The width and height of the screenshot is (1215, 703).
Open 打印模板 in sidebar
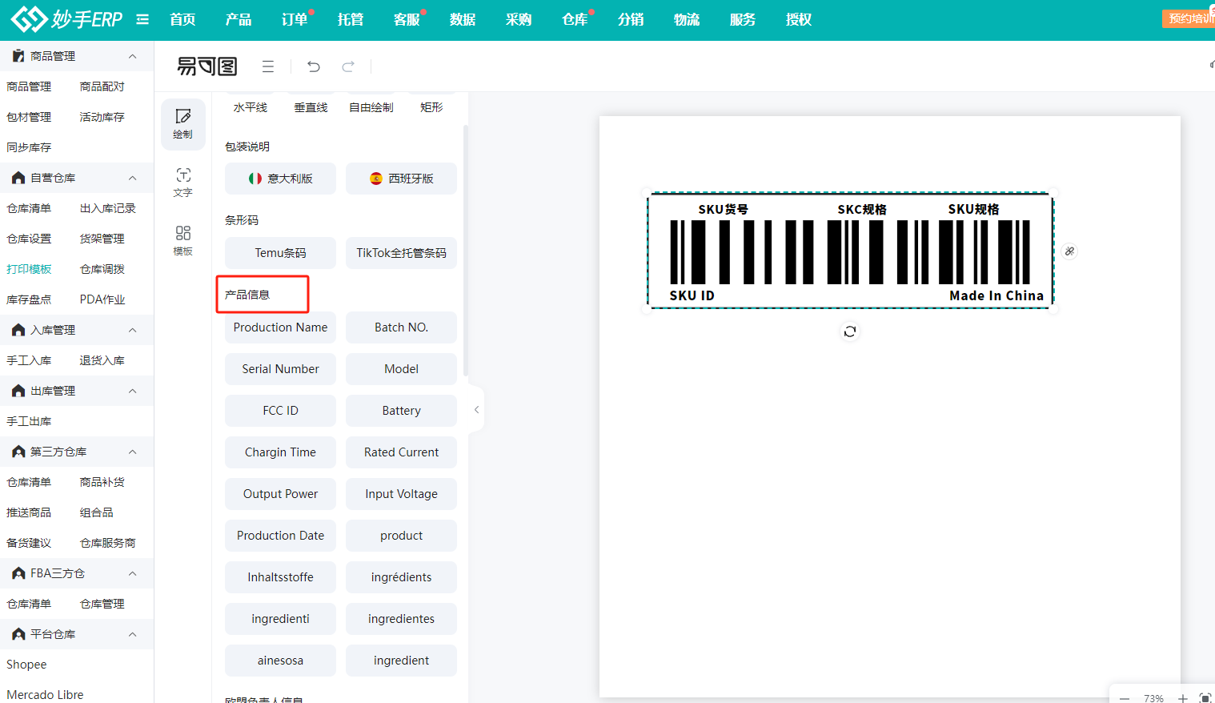[29, 269]
